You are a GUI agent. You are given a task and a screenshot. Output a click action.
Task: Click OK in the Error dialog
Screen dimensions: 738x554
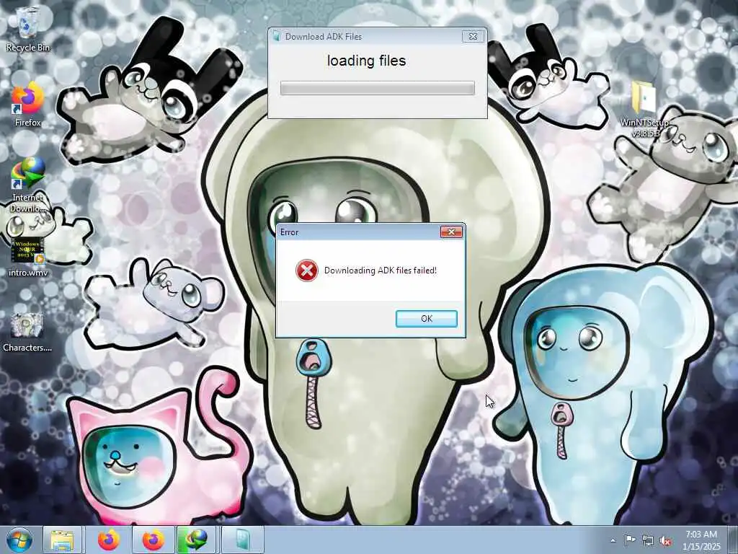pyautogui.click(x=427, y=318)
